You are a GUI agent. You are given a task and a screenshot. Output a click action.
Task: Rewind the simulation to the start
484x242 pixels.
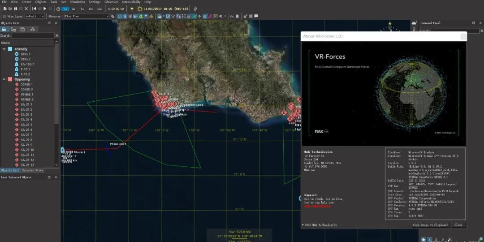(x=34, y=9)
